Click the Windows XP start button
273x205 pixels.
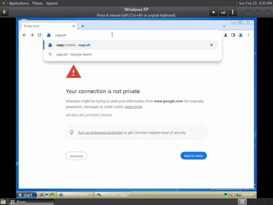click(x=26, y=195)
